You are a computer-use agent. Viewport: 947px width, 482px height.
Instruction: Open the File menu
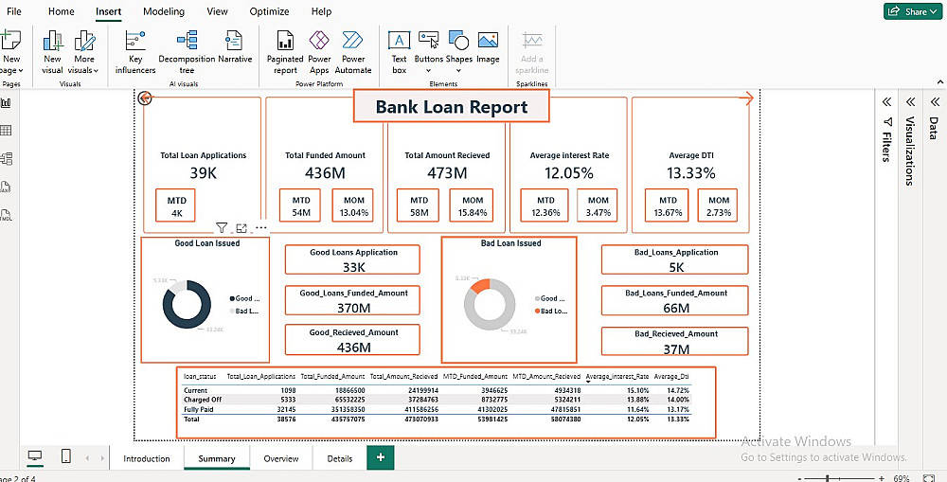[x=14, y=11]
